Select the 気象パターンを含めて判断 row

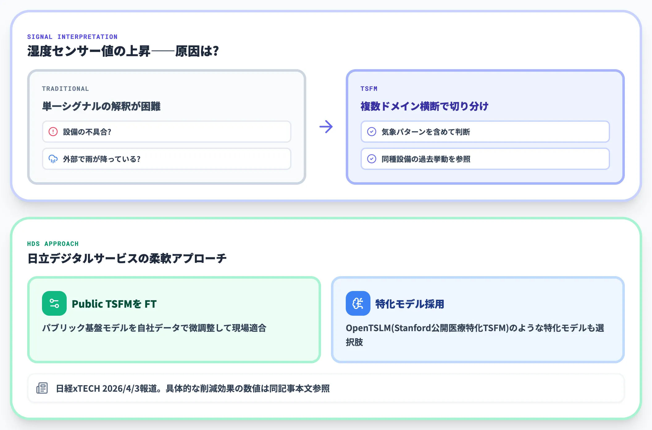click(485, 132)
